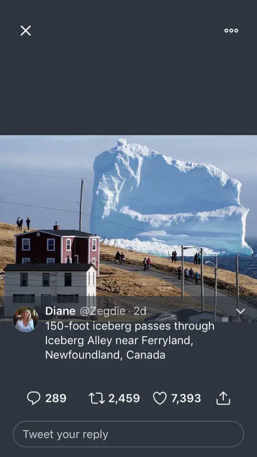This screenshot has width=257, height=457.
Task: Tap the display name Diane
Action: [x=60, y=311]
